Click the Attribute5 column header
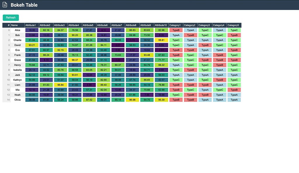The height and width of the screenshot is (173, 299). coord(89,25)
